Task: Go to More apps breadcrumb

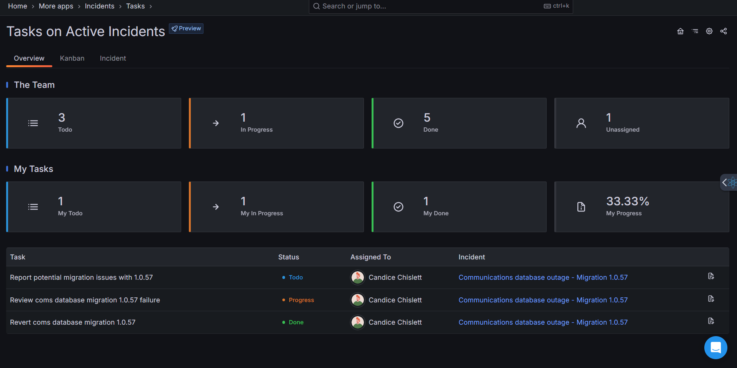Action: coord(56,6)
